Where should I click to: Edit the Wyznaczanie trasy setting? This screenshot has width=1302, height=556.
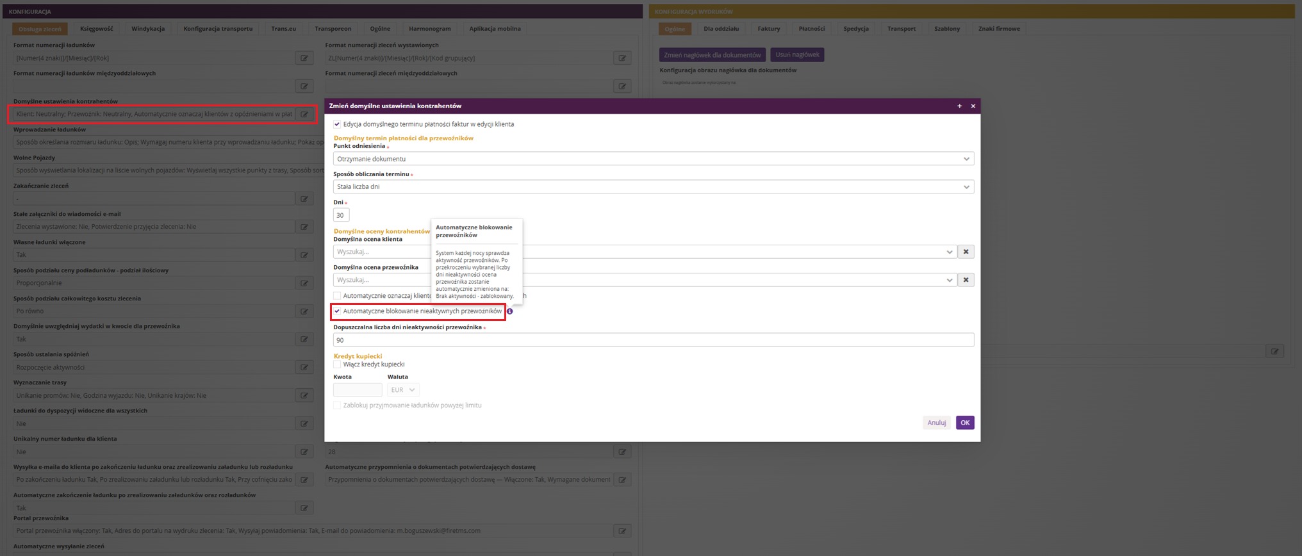click(x=304, y=396)
